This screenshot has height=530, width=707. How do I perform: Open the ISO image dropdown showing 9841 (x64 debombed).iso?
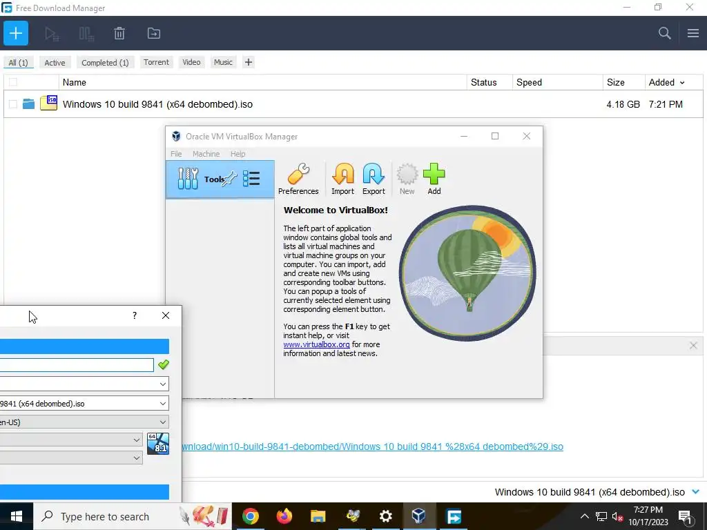pos(163,403)
